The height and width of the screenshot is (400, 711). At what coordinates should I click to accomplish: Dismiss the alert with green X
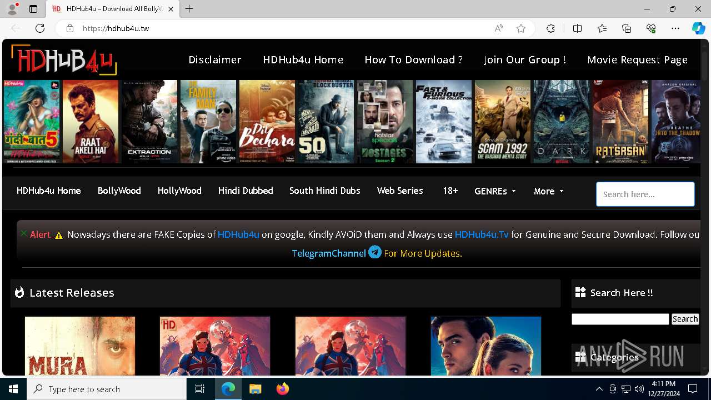(x=24, y=233)
